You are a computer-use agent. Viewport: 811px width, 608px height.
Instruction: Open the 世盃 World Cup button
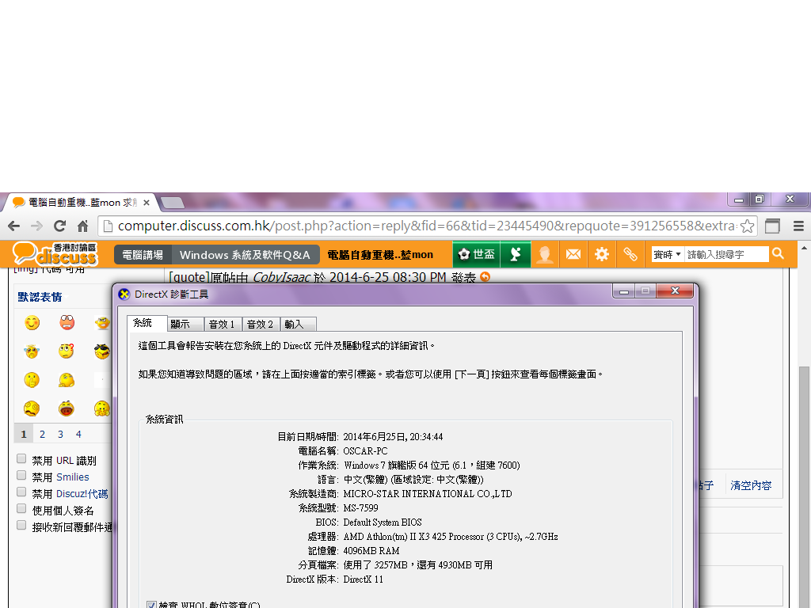click(x=476, y=254)
